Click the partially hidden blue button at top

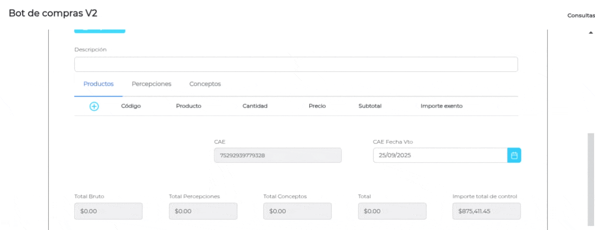coord(99,30)
